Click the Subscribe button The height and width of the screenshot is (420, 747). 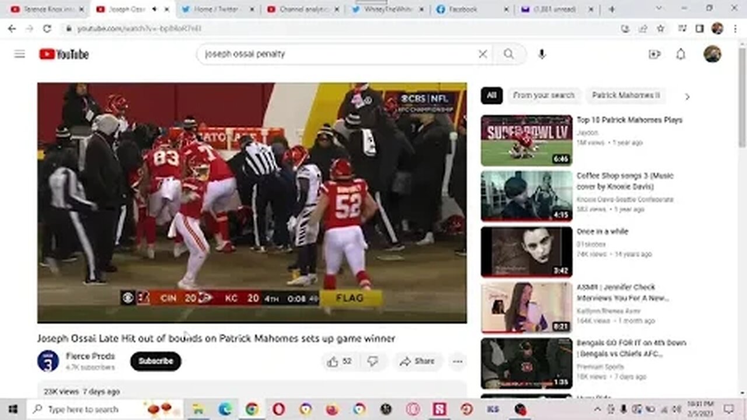pos(156,361)
